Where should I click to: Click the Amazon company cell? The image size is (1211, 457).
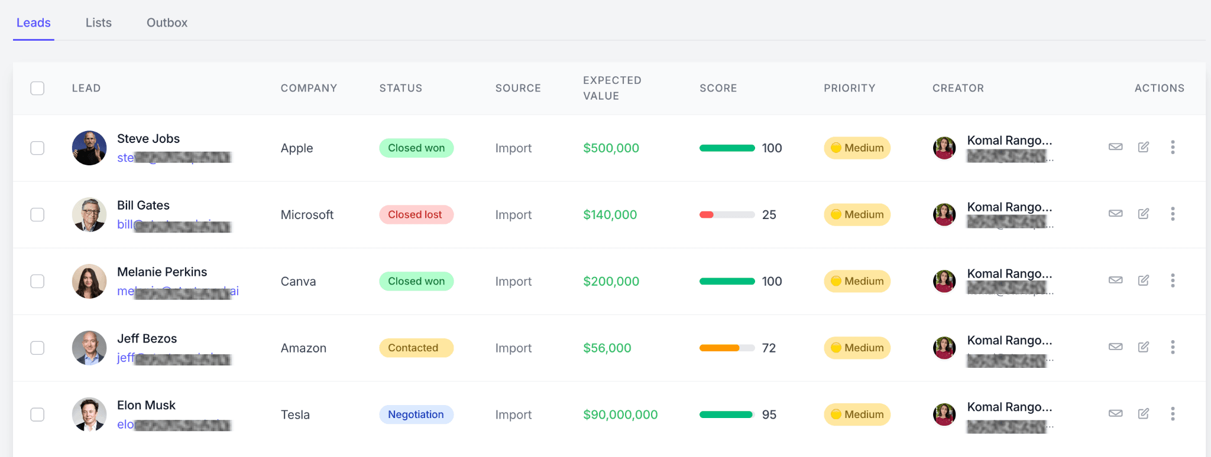coord(303,348)
